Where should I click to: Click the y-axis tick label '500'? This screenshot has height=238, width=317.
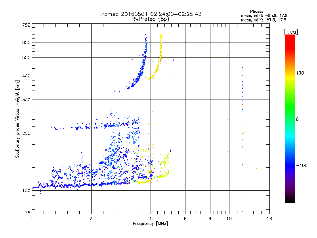[27, 58]
